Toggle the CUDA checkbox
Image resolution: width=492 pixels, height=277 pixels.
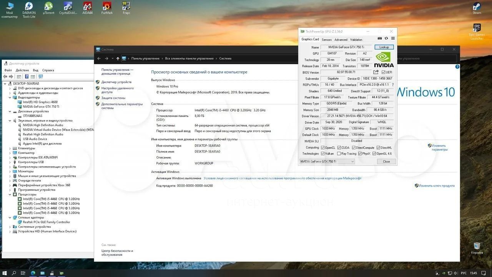pos(339,148)
